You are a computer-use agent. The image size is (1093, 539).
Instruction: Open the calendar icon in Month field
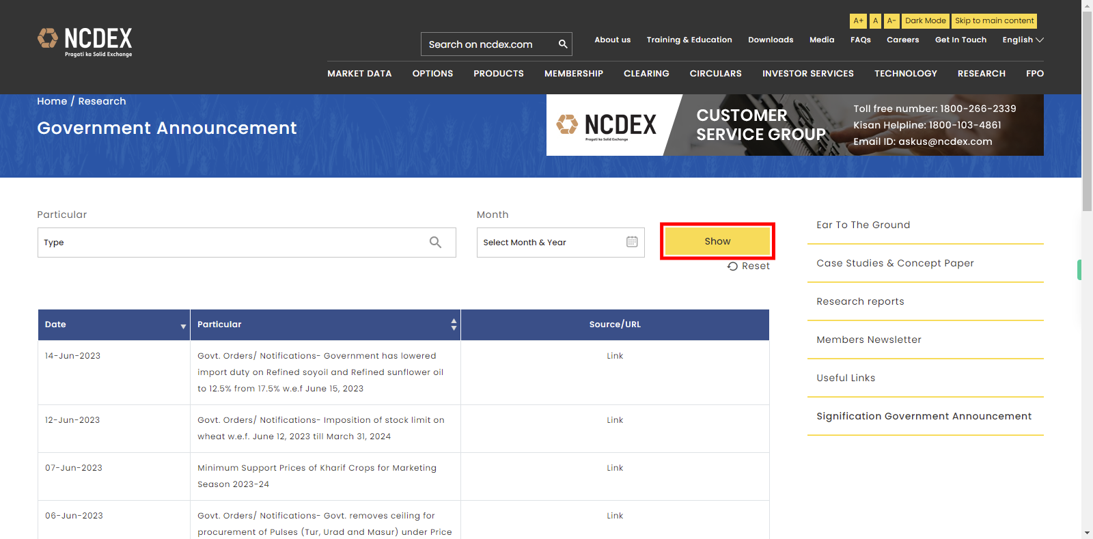632,242
